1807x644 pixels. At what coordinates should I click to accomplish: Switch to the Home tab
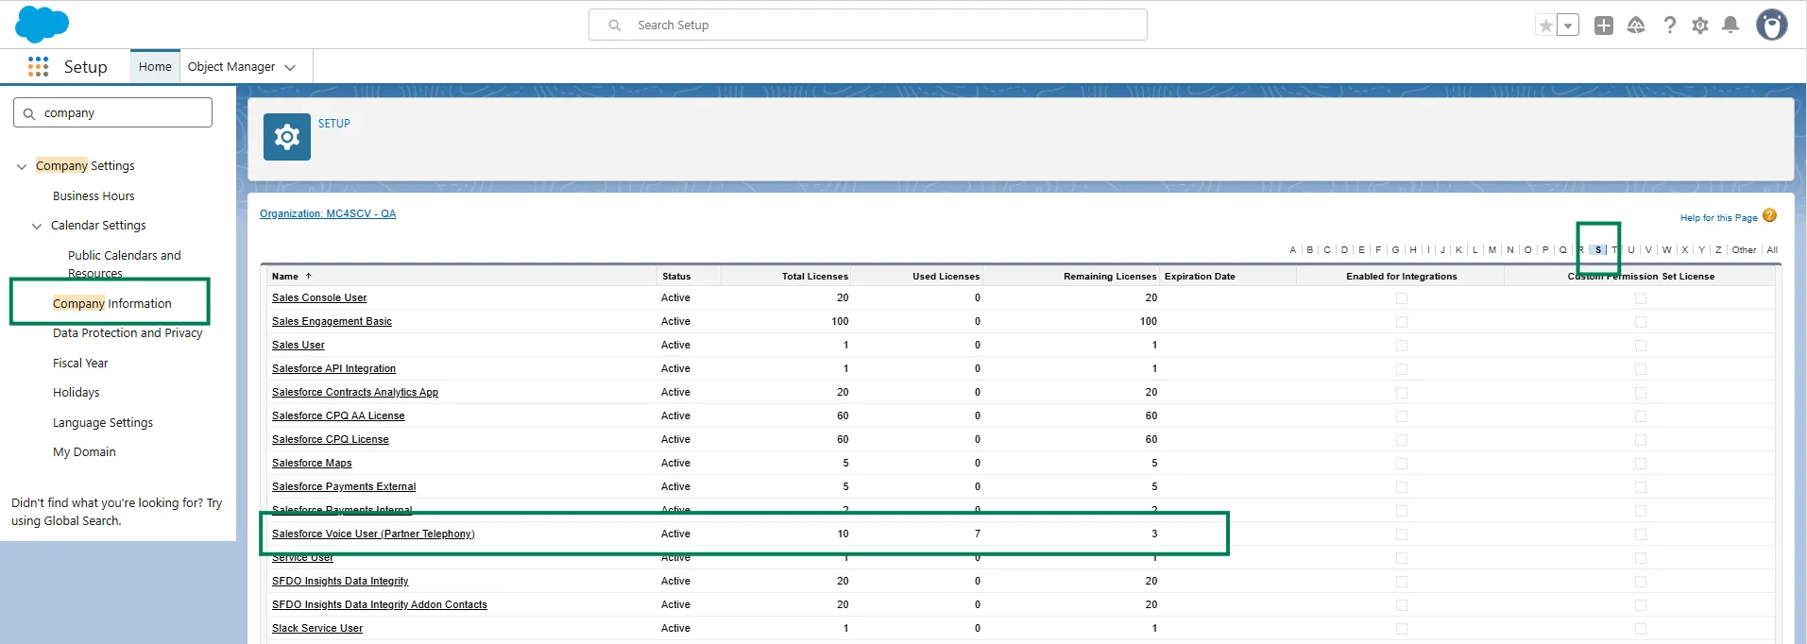[x=155, y=67]
